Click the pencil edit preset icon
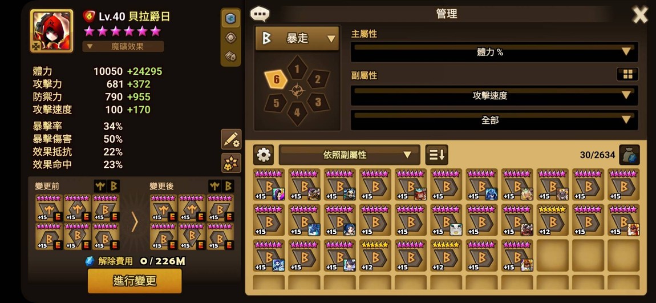 231,139
